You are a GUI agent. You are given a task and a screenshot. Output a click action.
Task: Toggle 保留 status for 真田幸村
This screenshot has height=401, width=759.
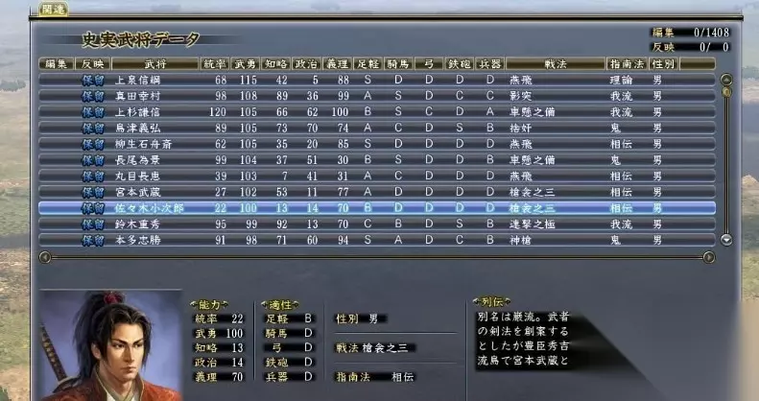pyautogui.click(x=93, y=96)
